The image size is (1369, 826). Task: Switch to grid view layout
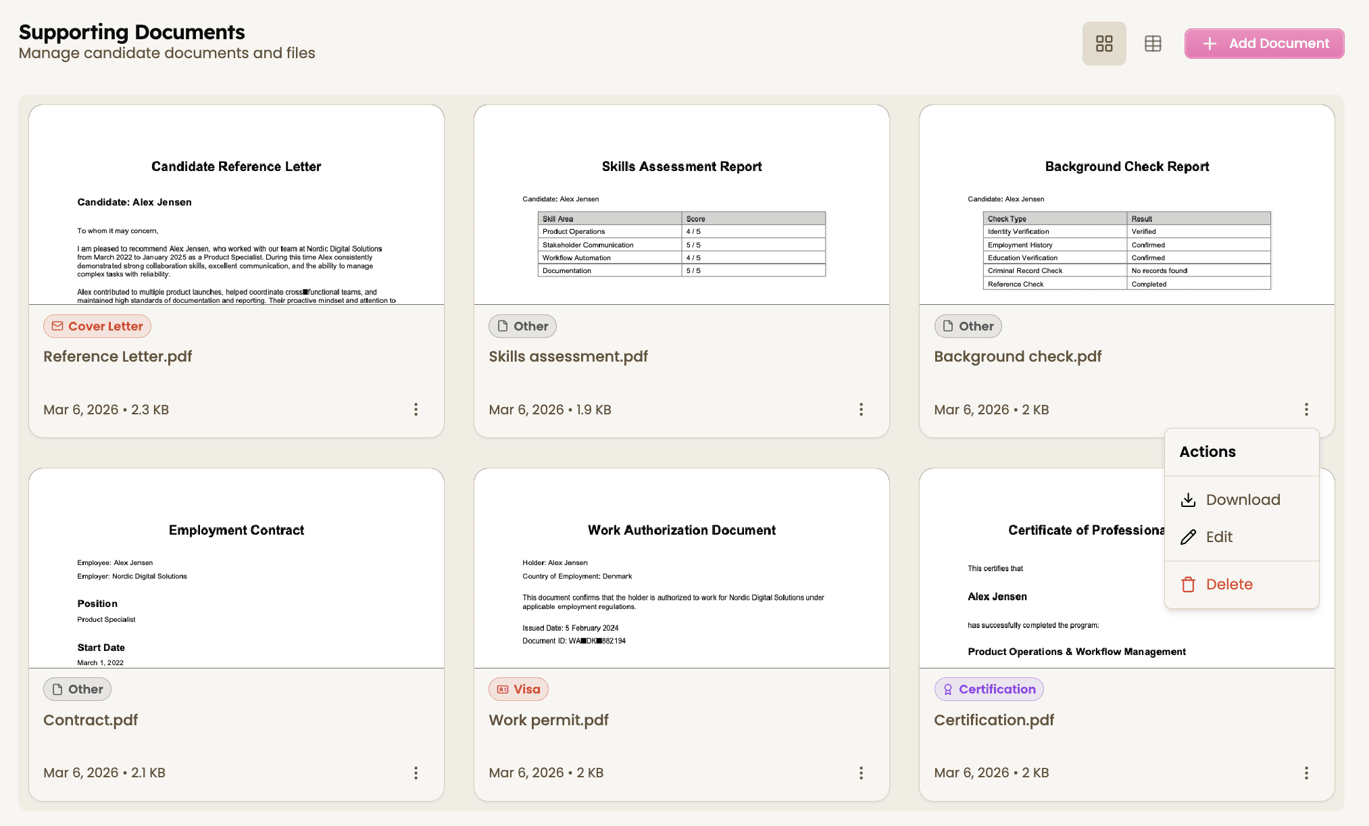(x=1103, y=44)
